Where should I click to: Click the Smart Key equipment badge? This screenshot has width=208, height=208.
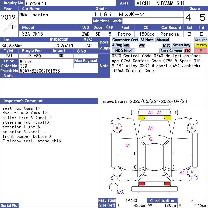point(181,45)
